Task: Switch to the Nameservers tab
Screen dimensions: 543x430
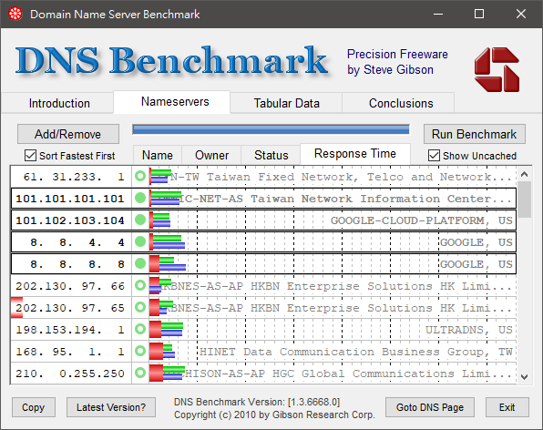Action: (172, 102)
